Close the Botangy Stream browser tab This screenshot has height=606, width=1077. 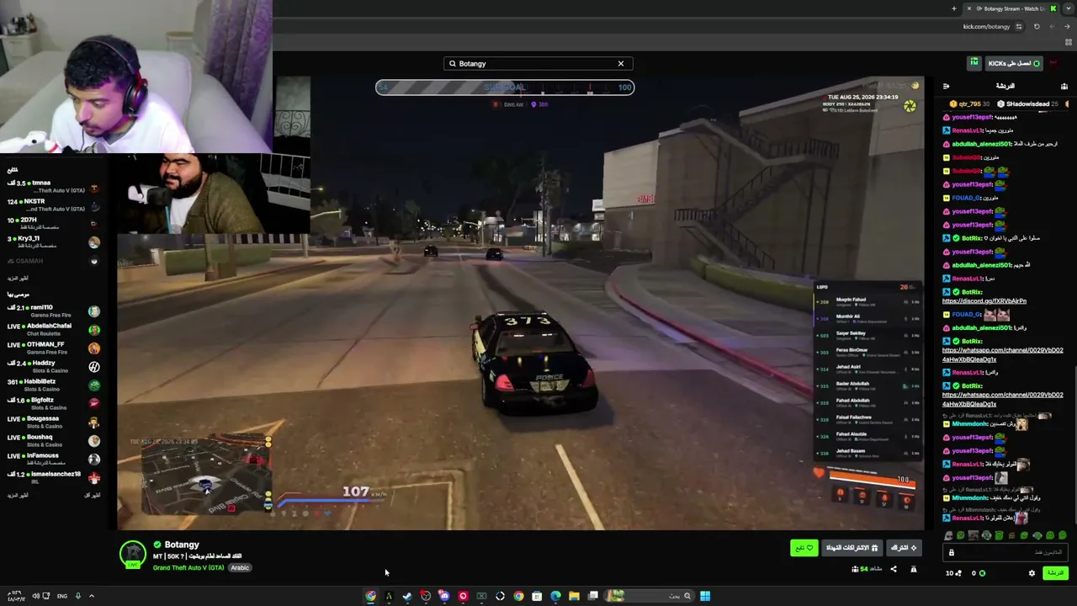coord(968,8)
